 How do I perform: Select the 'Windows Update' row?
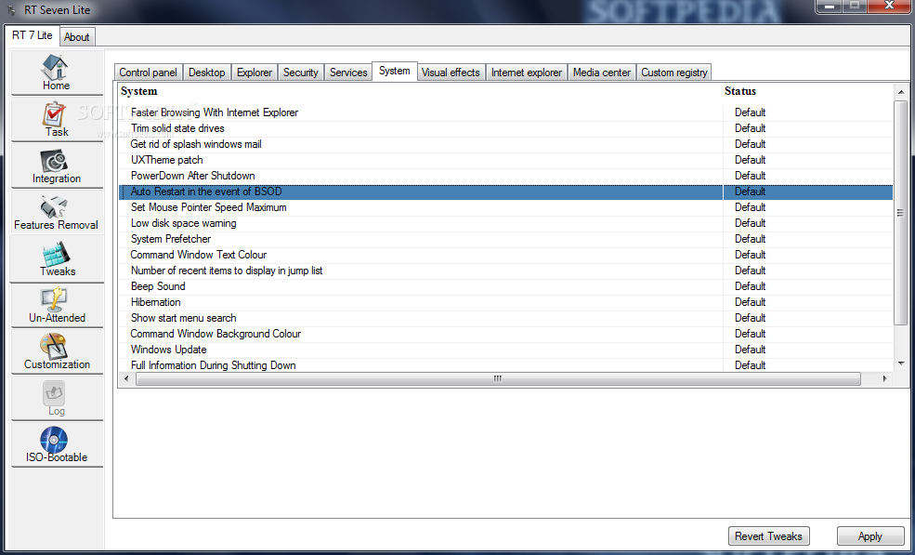(x=506, y=350)
